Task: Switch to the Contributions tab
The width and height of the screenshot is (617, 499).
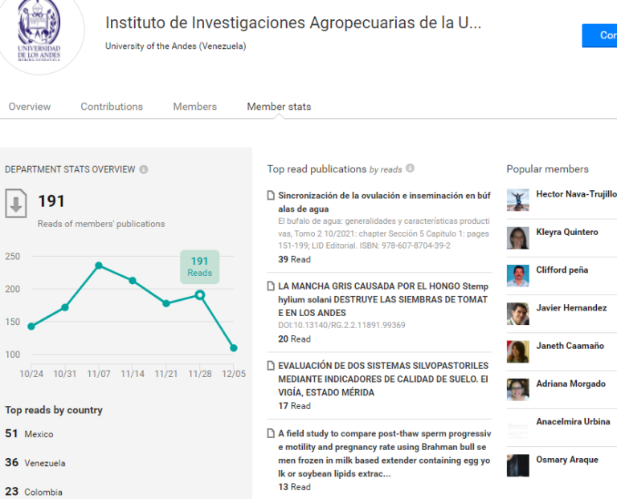Action: (x=112, y=107)
